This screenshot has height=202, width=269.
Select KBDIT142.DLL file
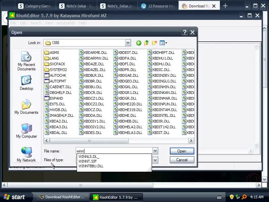[162, 127]
